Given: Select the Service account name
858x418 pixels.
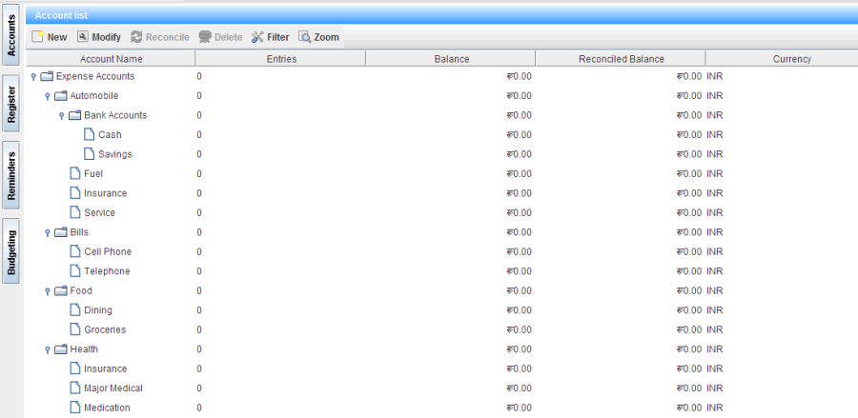Looking at the screenshot, I should (99, 212).
